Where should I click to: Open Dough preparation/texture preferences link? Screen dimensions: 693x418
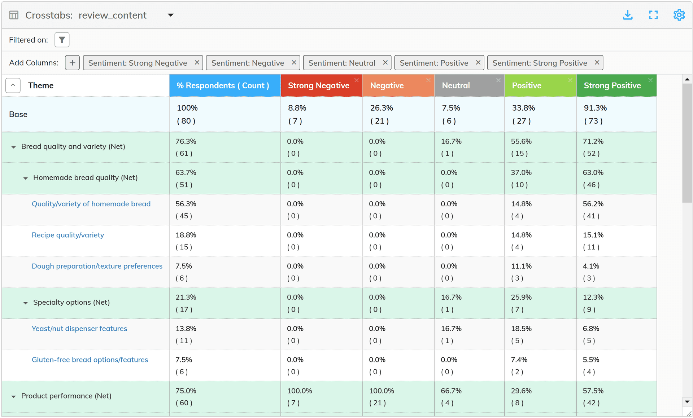coord(97,266)
